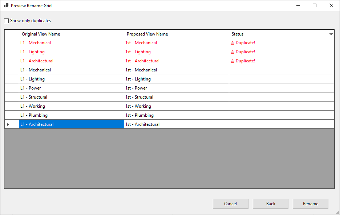The height and width of the screenshot is (215, 340).
Task: Click the Cancel button
Action: [x=230, y=204]
